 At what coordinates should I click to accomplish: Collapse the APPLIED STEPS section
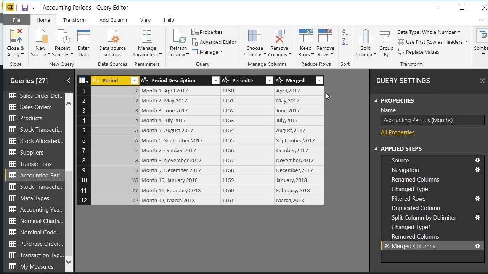click(x=376, y=148)
